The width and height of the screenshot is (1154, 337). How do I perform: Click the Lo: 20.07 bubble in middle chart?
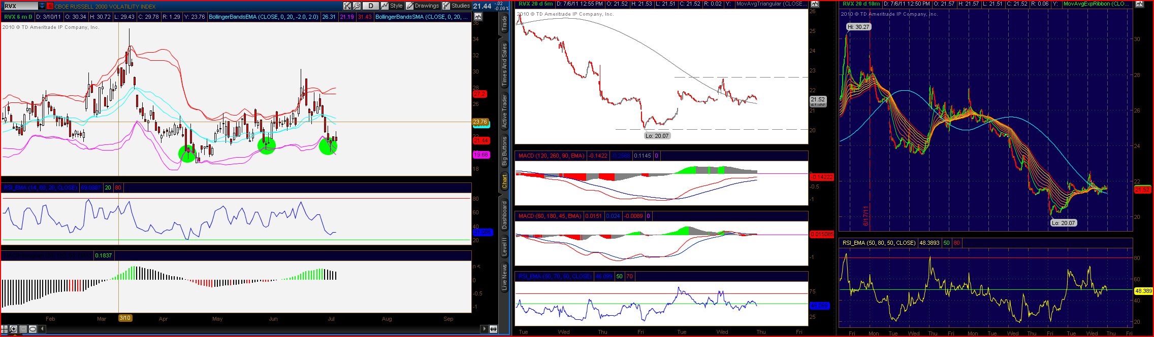click(x=657, y=136)
